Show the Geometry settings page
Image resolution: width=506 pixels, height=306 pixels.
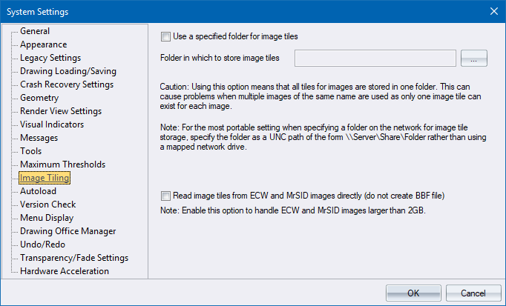pyautogui.click(x=40, y=98)
